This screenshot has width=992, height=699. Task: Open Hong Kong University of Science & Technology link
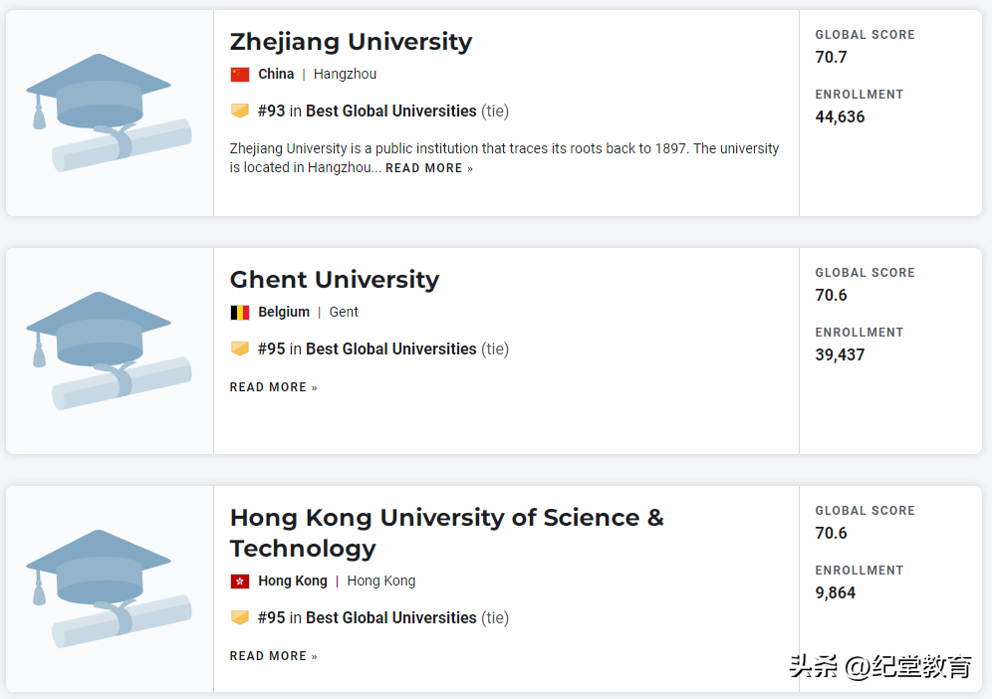click(x=446, y=533)
